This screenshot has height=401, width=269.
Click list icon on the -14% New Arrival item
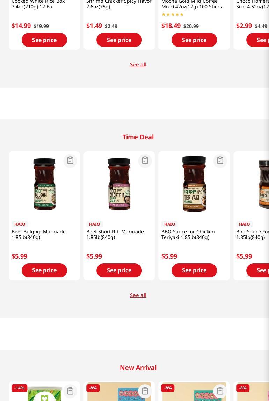70,391
